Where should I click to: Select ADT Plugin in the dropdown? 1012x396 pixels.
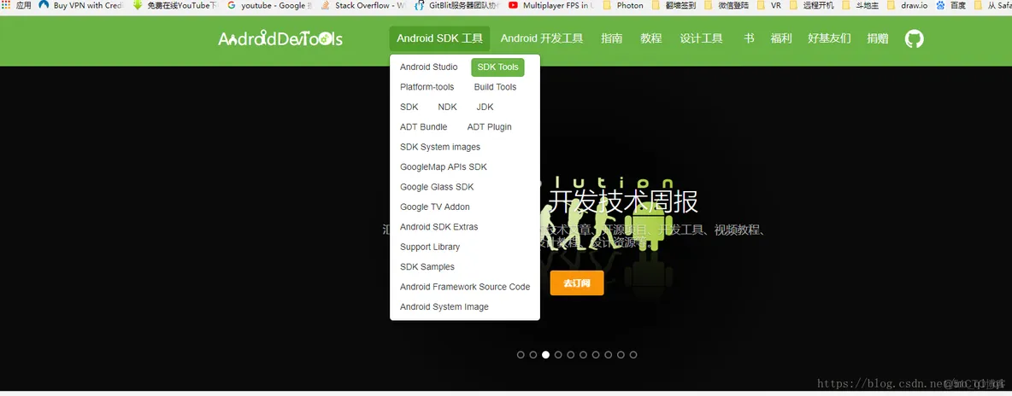tap(489, 127)
